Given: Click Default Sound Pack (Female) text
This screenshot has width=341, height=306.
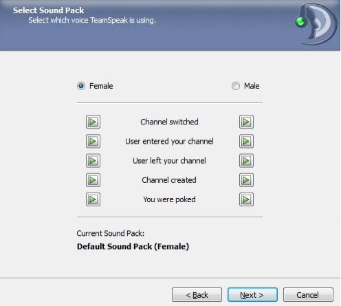Looking at the screenshot, I should (133, 246).
